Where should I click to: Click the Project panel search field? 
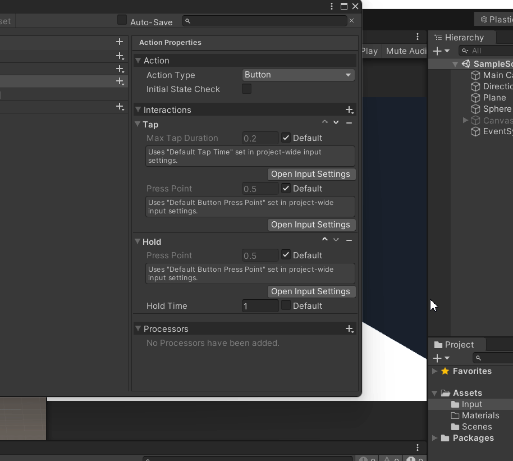[493, 358]
